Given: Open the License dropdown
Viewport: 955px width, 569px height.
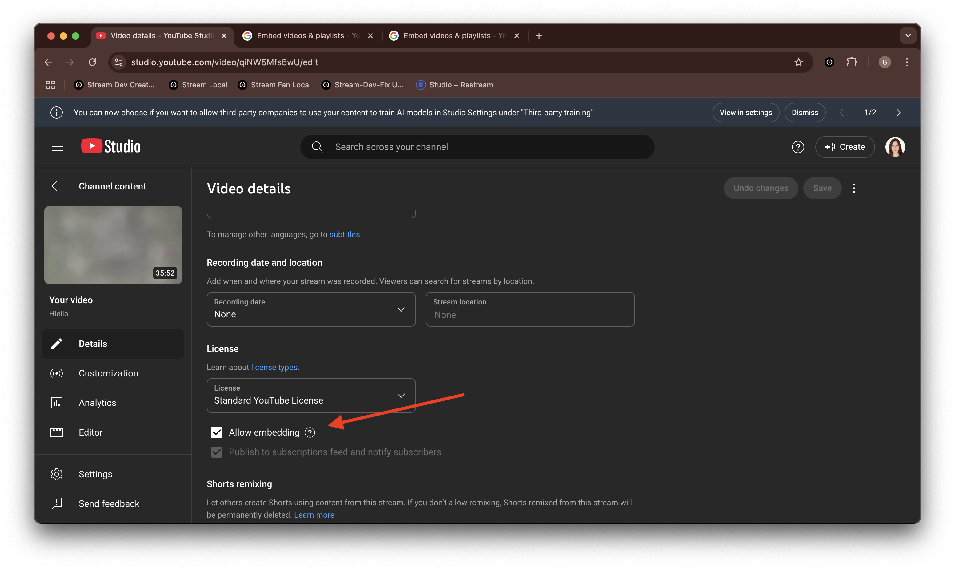Looking at the screenshot, I should (x=311, y=395).
